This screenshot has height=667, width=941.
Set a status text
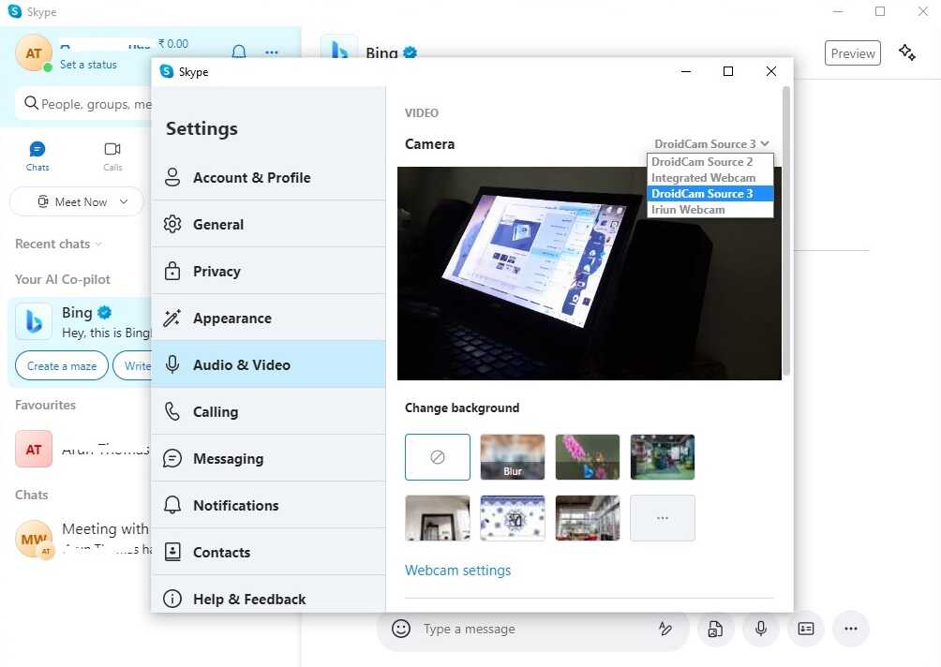tap(88, 65)
